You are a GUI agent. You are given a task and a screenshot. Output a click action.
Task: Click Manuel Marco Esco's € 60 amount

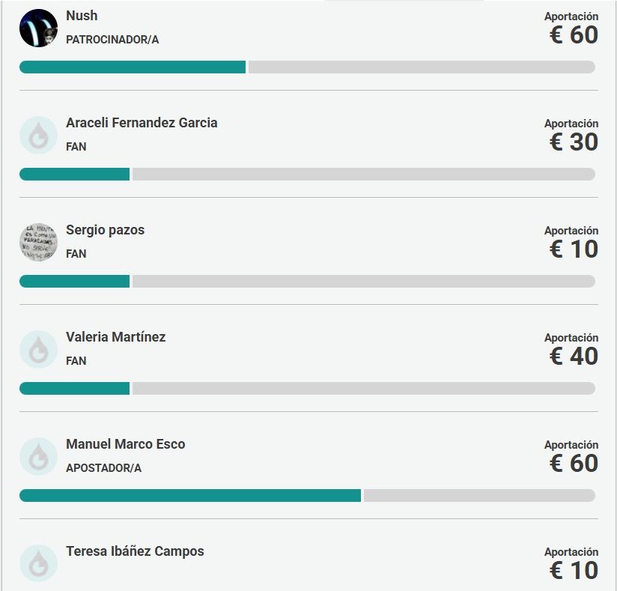[x=574, y=463]
